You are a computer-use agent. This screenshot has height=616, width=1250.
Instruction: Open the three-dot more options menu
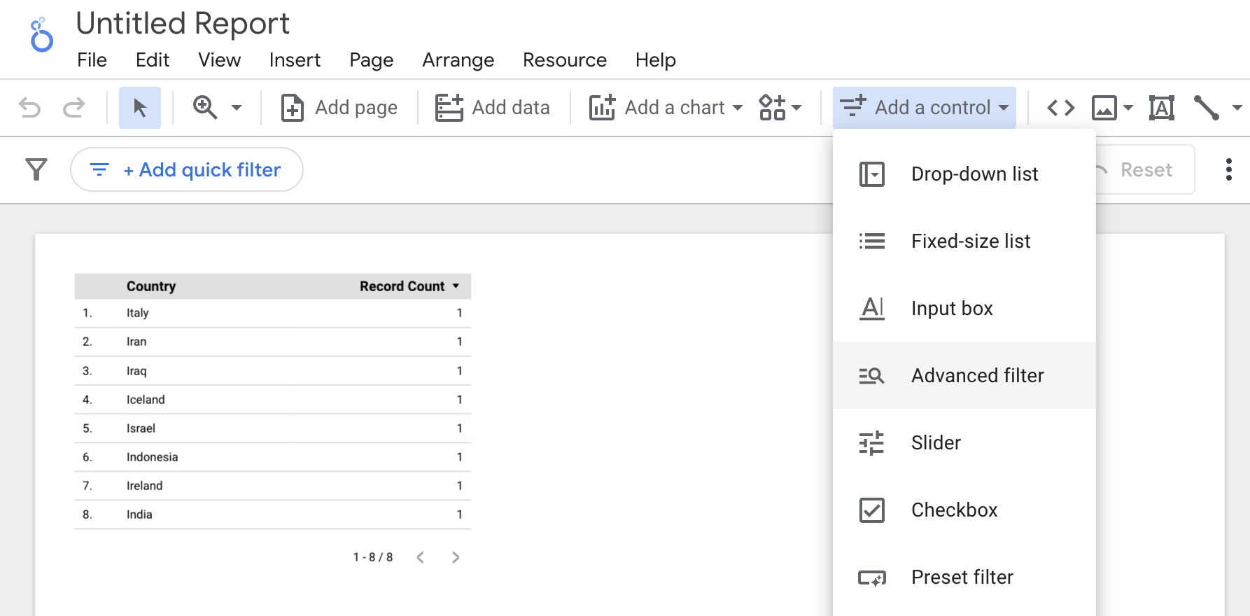1229,169
